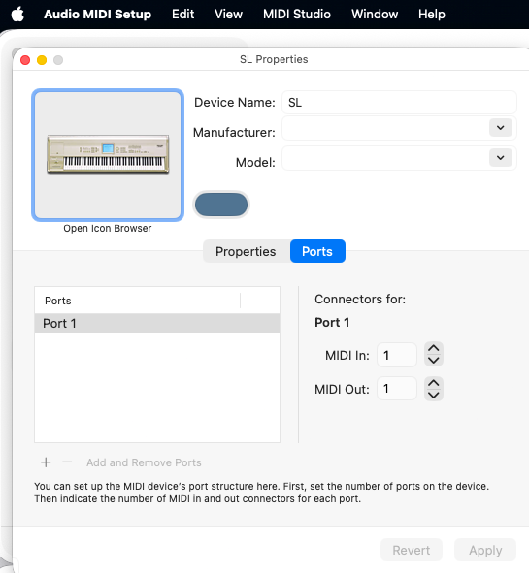
Task: Close the SL Properties window
Action: click(25, 60)
